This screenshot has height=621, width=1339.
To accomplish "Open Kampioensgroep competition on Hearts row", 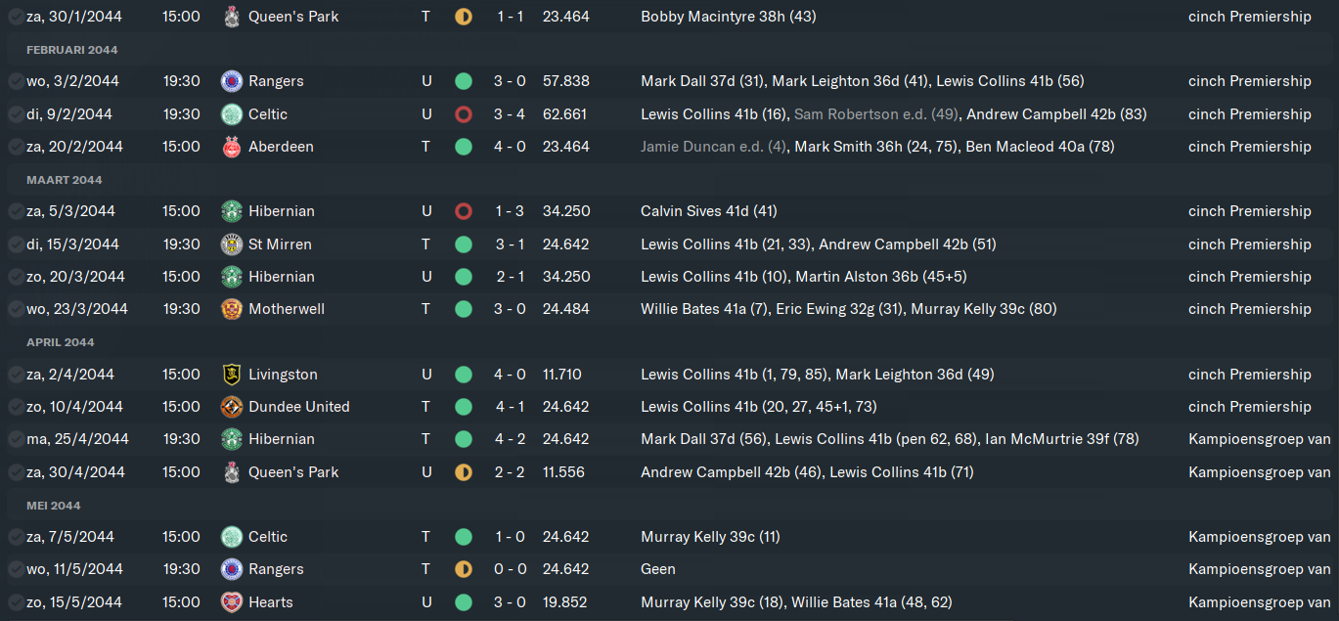I will [1260, 602].
